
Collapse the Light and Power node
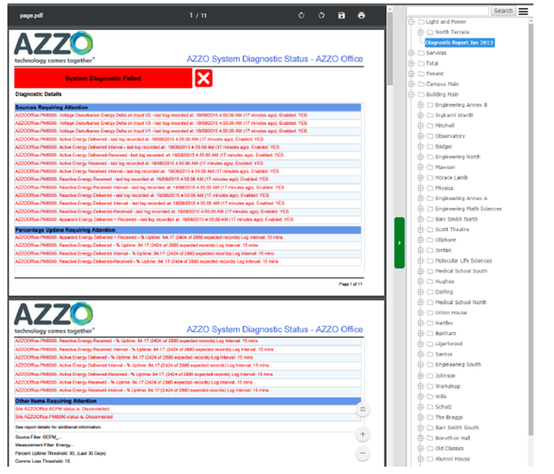click(x=412, y=22)
